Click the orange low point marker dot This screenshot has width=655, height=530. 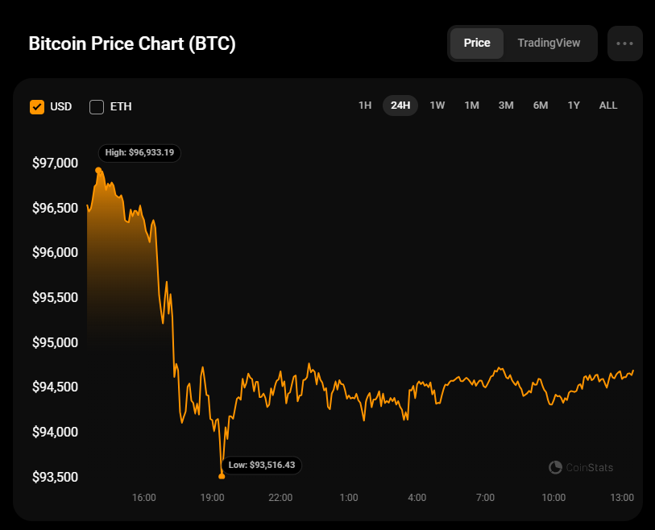point(222,476)
